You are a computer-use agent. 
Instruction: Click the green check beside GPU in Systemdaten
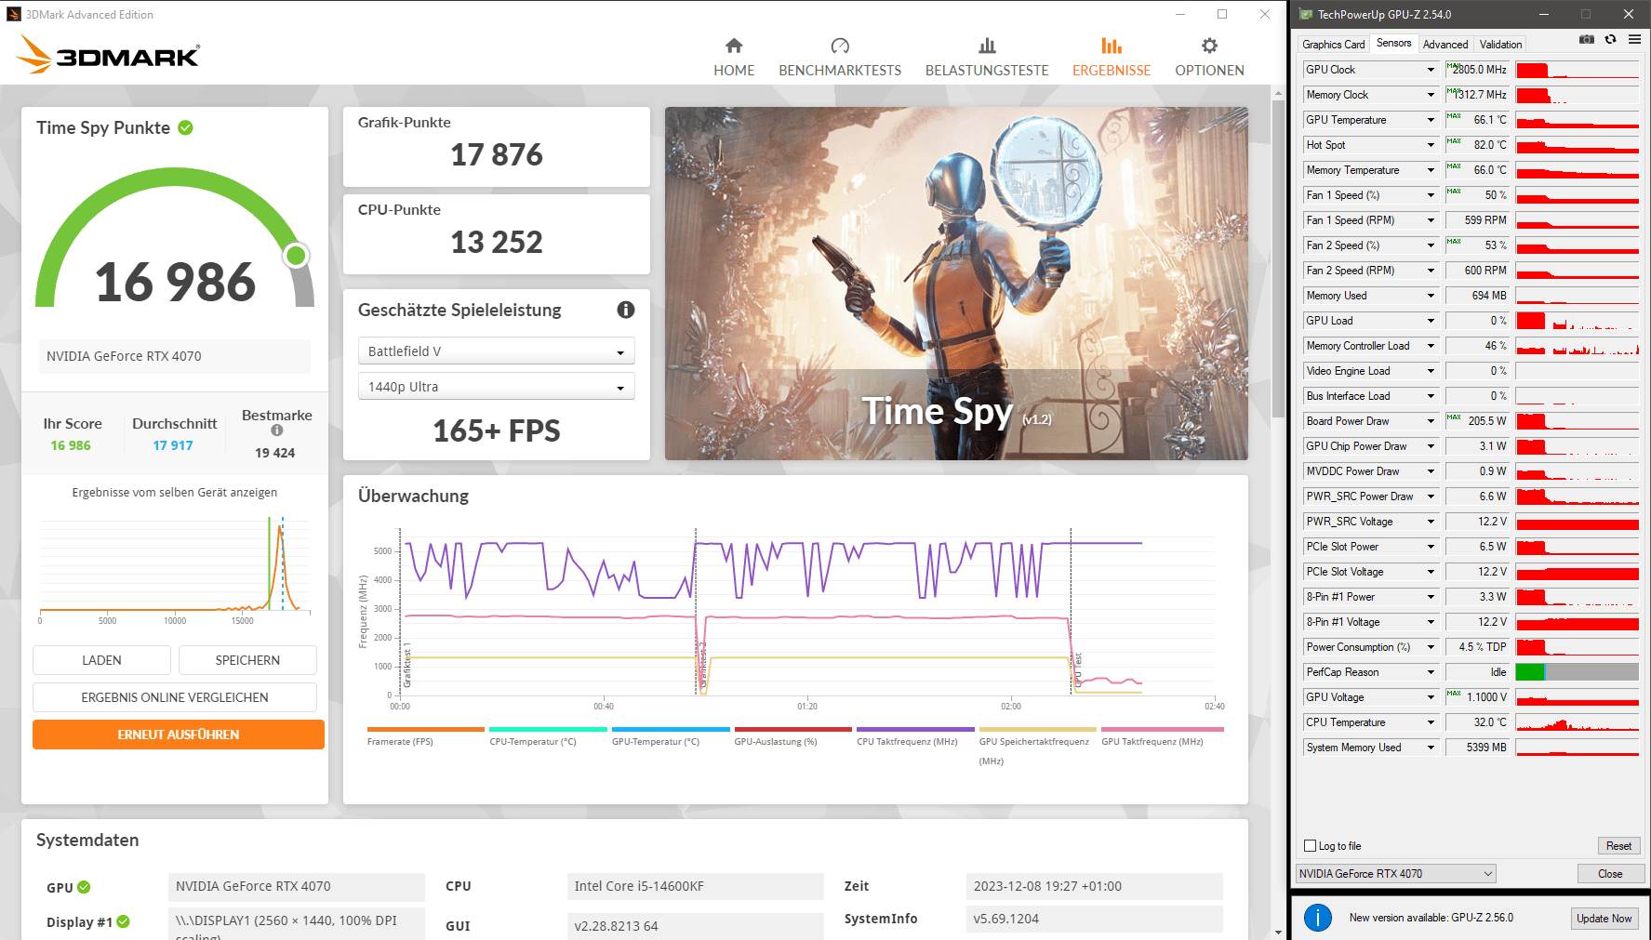tap(84, 887)
